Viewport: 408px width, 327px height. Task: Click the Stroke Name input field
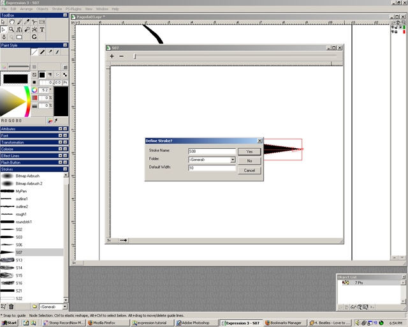coord(212,151)
